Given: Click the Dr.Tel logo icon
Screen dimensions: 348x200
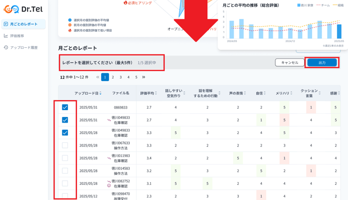Looking at the screenshot, I should tap(11, 9).
